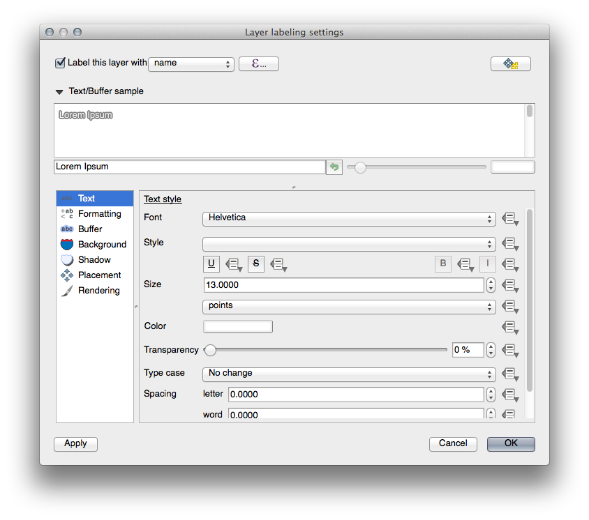
Task: Toggle the 'Label this layer with' checkbox
Action: pos(60,63)
